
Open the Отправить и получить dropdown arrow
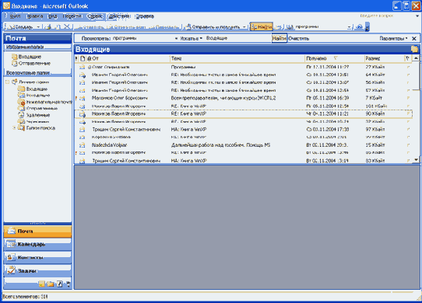coord(244,27)
